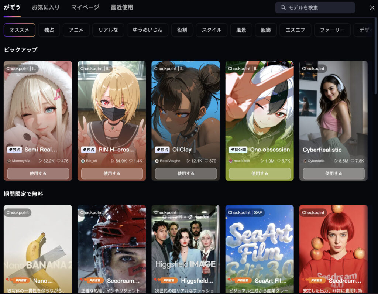Image resolution: width=378 pixels, height=294 pixels.
Task: Switch to the お気に入り tab
Action: pos(46,7)
